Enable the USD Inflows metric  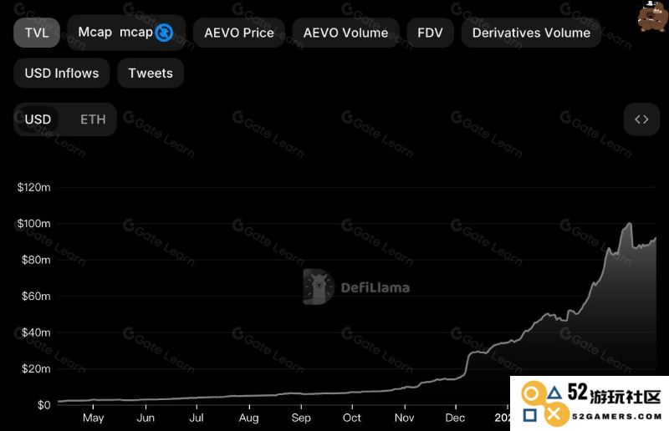[62, 73]
